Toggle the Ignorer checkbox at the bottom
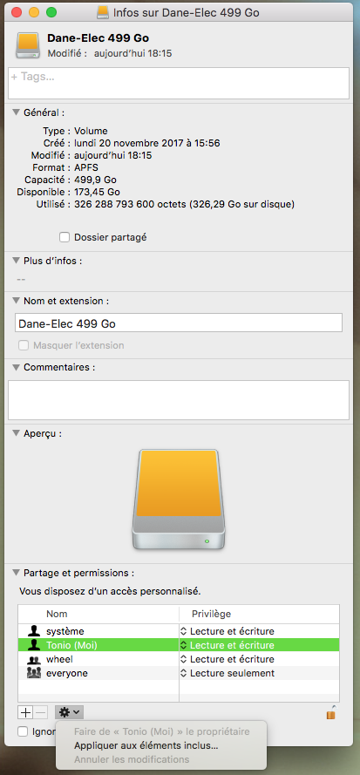The height and width of the screenshot is (775, 360). 23,731
